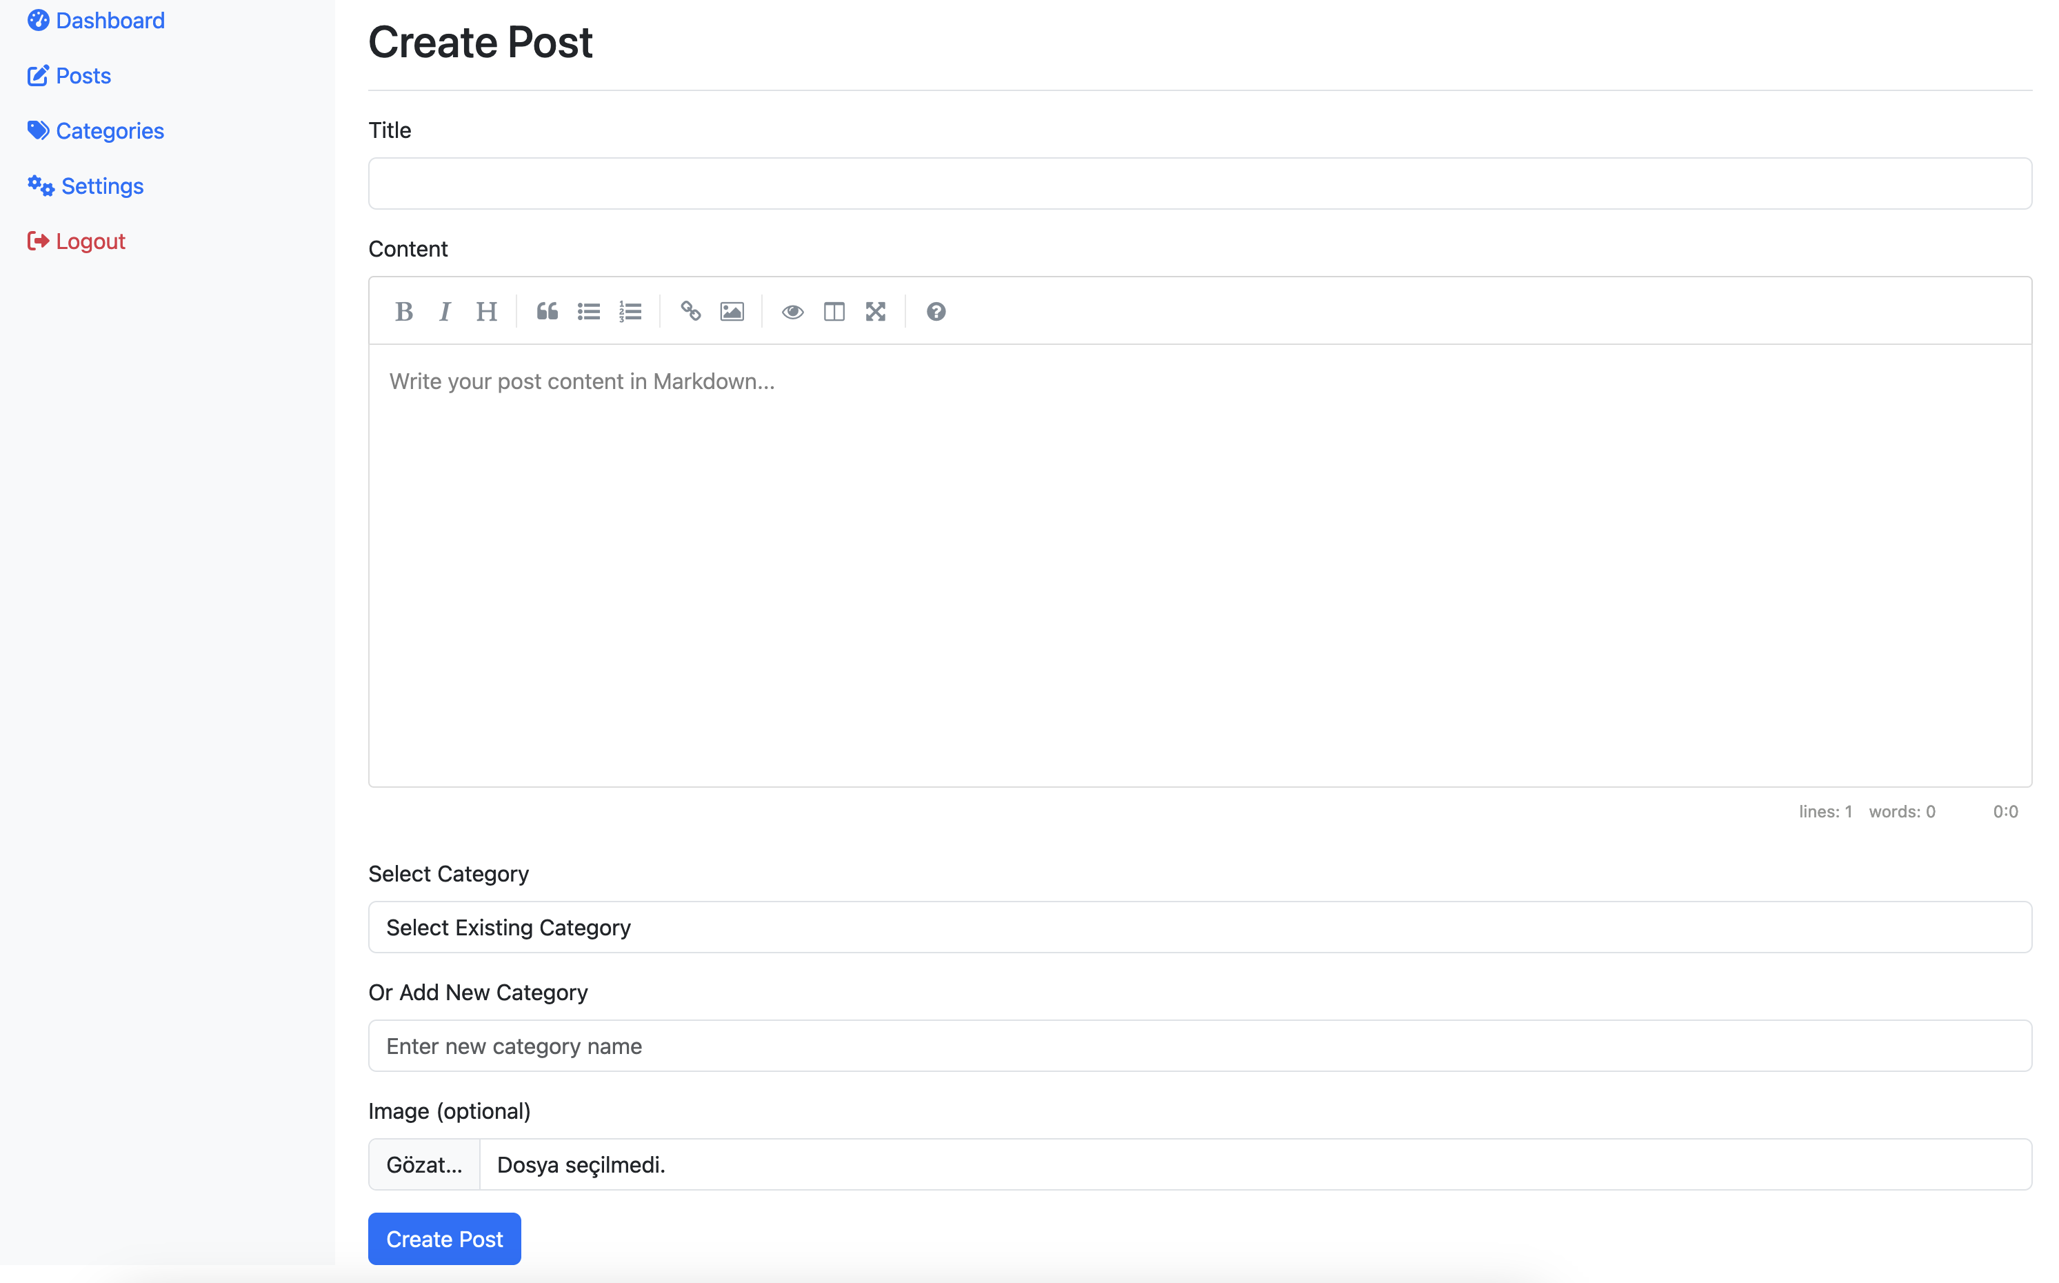Image resolution: width=2059 pixels, height=1283 pixels.
Task: Click the 'Or Add New Category' label
Action: pos(477,992)
